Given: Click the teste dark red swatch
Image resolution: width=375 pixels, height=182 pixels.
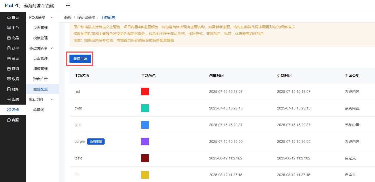Looking at the screenshot, I should [x=145, y=158].
